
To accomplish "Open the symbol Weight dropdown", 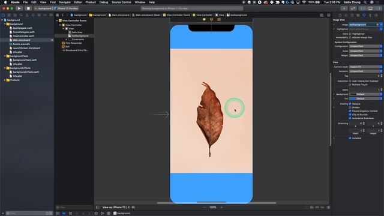I will click(365, 56).
